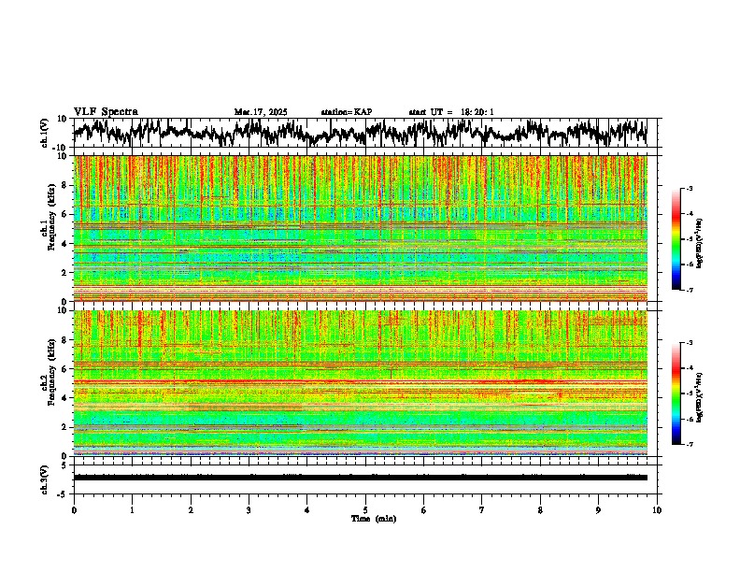This screenshot has width=740, height=572.
Task: Click the "start UT = 18:20: 1" header text
Action: coord(451,112)
